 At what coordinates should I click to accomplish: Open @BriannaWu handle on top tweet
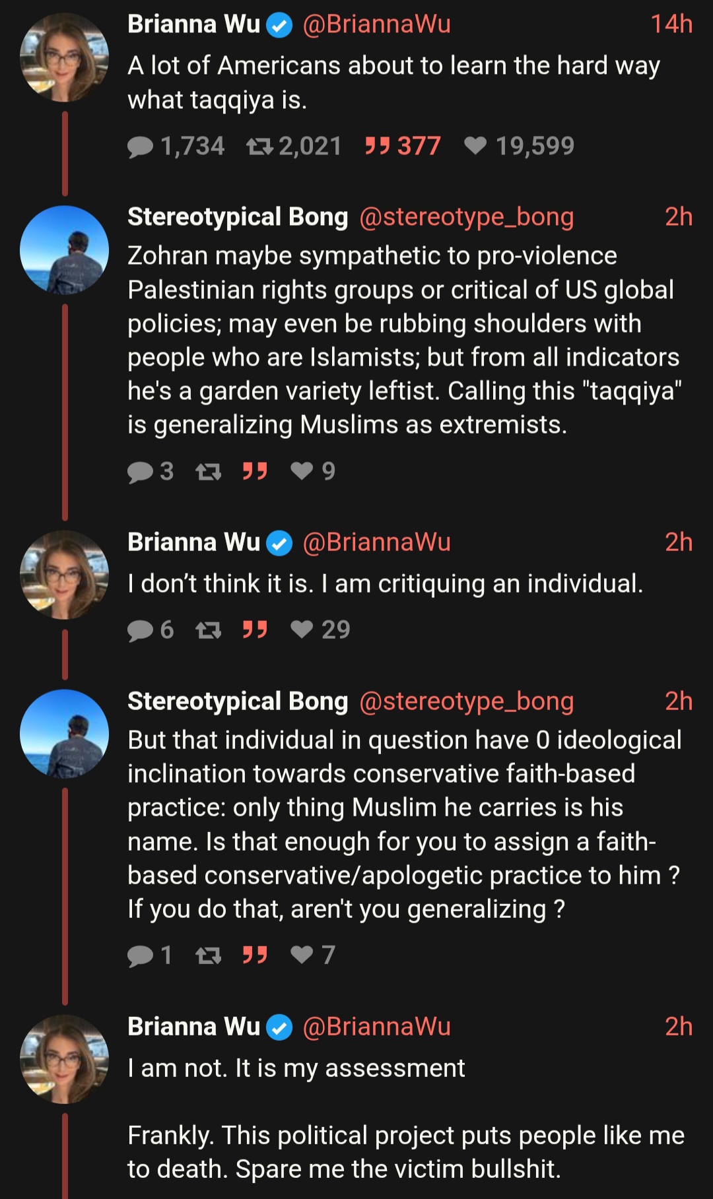376,24
